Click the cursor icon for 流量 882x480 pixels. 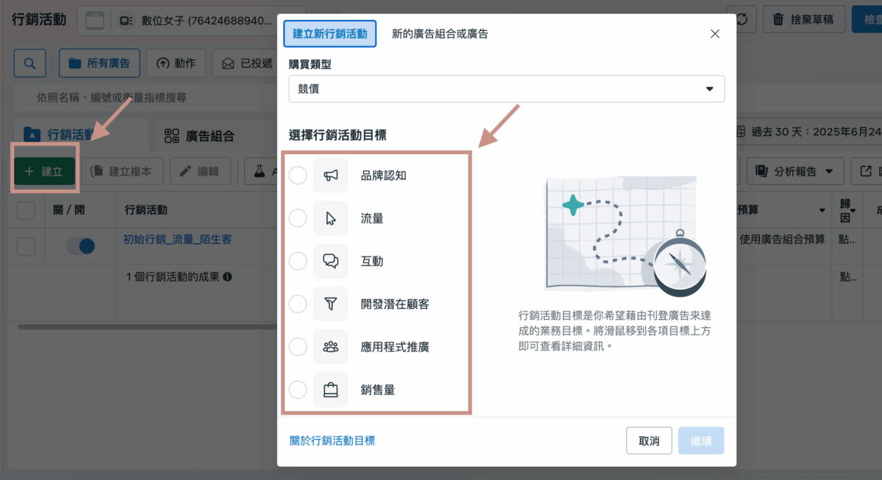(331, 218)
